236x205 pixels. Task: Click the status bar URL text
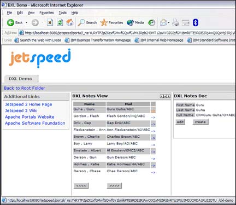point(120,201)
